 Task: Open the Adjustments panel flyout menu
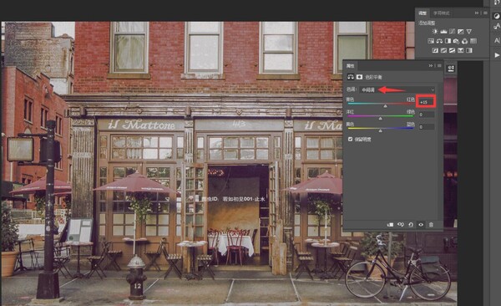(x=485, y=13)
